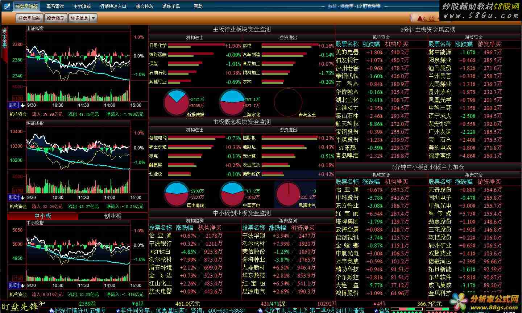This screenshot has width=522, height=313.
Task: Switch to the 中小板 tab
Action: pyautogui.click(x=42, y=216)
